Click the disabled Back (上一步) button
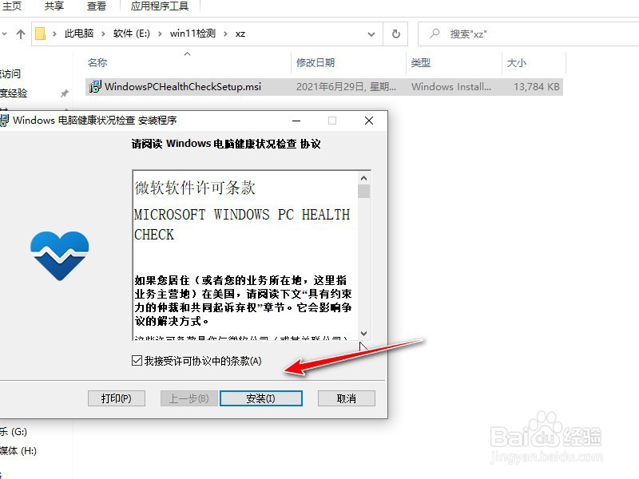Screen dimensions: 639x479 click(x=189, y=398)
